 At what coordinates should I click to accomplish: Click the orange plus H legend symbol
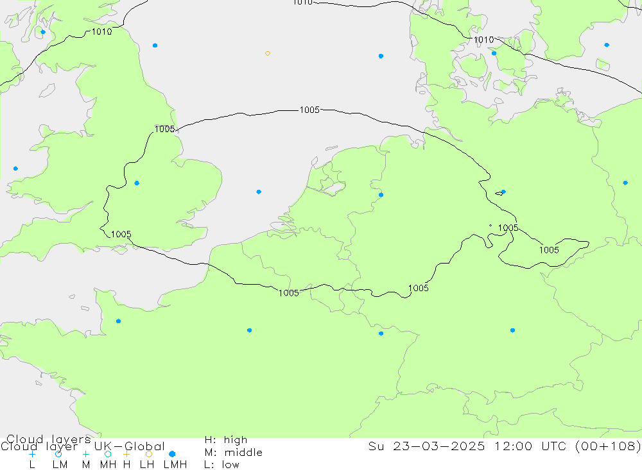[126, 454]
